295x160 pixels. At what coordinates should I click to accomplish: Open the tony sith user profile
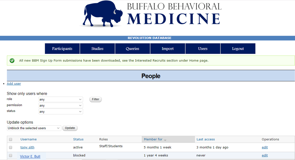pyautogui.click(x=27, y=148)
